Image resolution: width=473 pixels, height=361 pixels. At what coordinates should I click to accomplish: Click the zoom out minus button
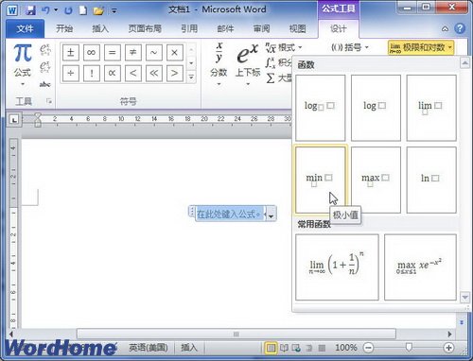tap(368, 348)
